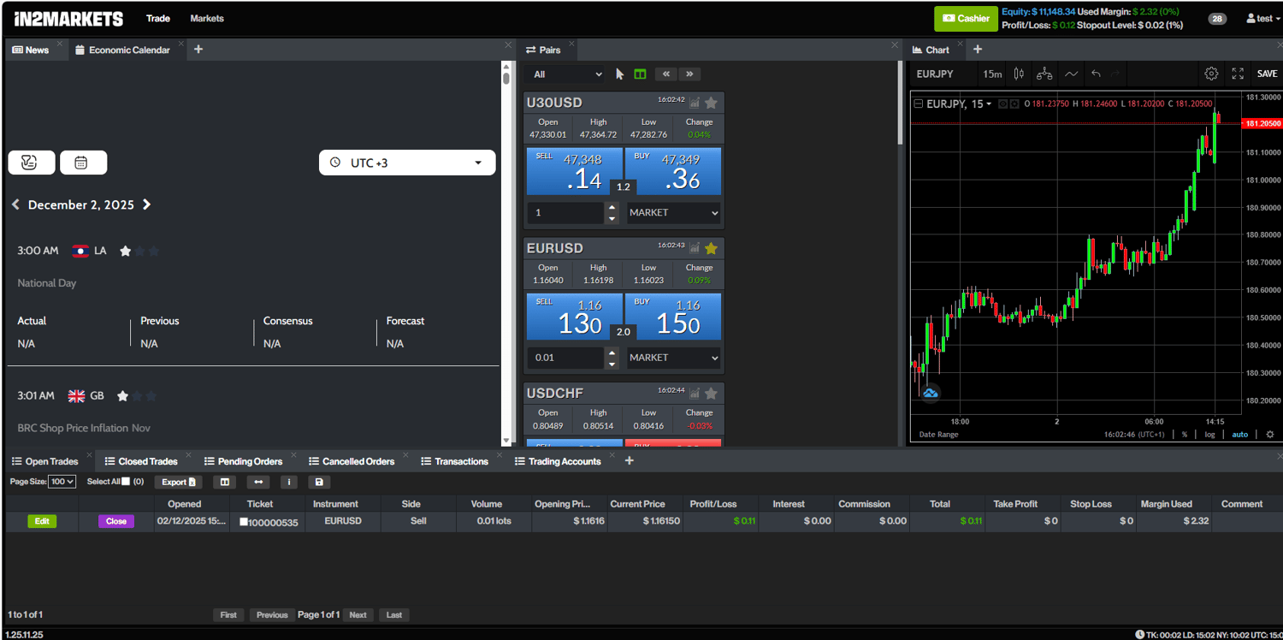1283x640 pixels.
Task: Toggle the green tile view icon in Pairs
Action: coord(640,74)
